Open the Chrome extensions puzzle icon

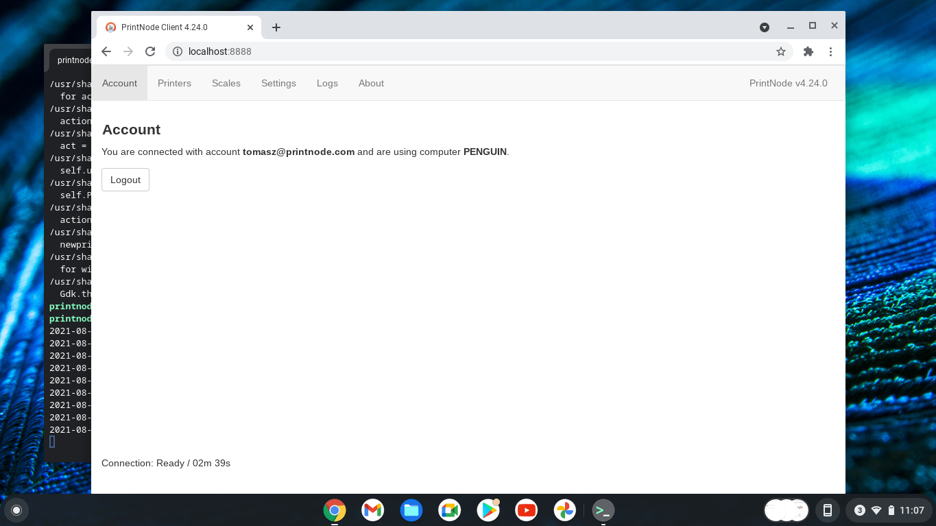808,51
